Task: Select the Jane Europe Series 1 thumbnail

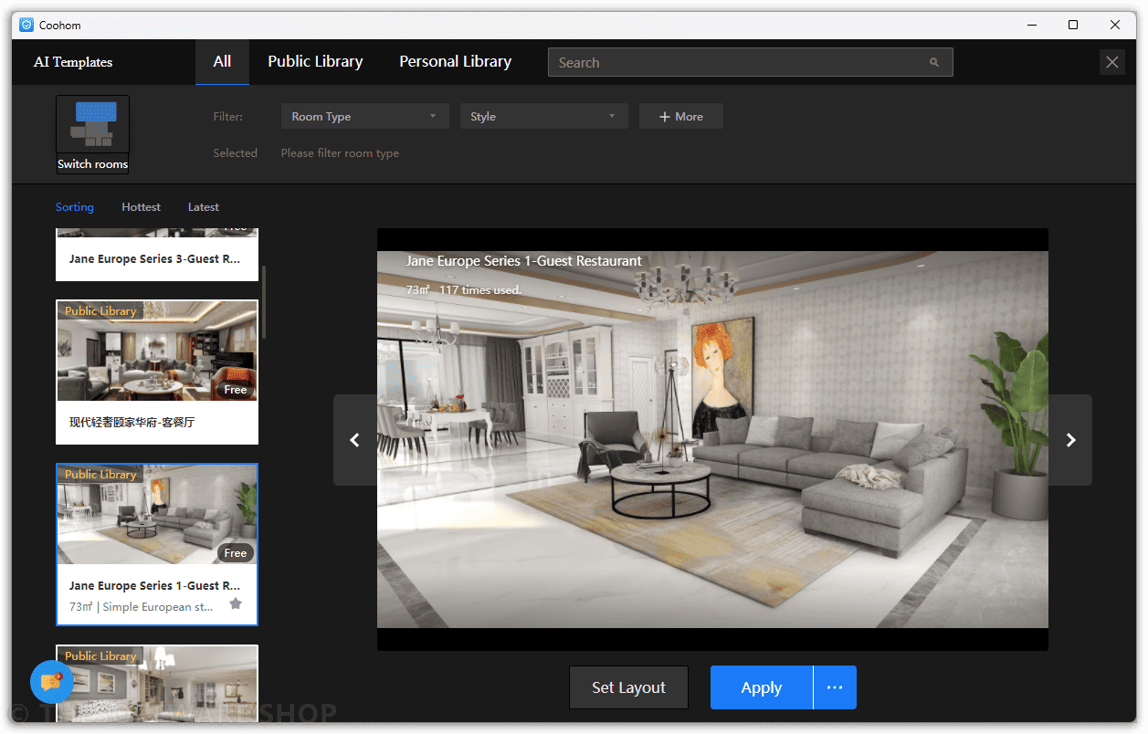Action: click(157, 515)
